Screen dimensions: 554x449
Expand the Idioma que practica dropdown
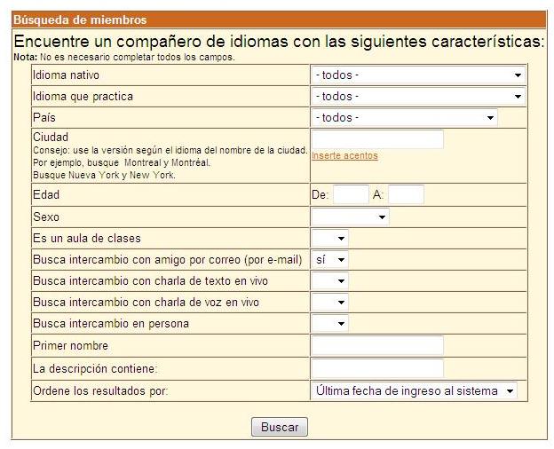tap(418, 96)
